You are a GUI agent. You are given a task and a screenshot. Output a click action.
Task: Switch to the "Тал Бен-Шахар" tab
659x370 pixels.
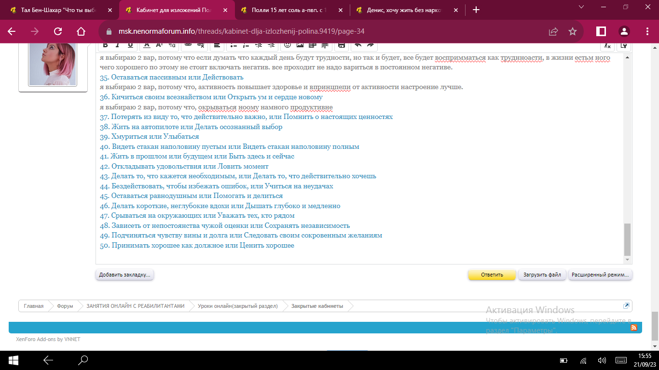pos(63,10)
